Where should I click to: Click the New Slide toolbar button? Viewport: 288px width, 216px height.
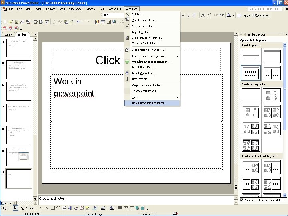tap(260, 15)
